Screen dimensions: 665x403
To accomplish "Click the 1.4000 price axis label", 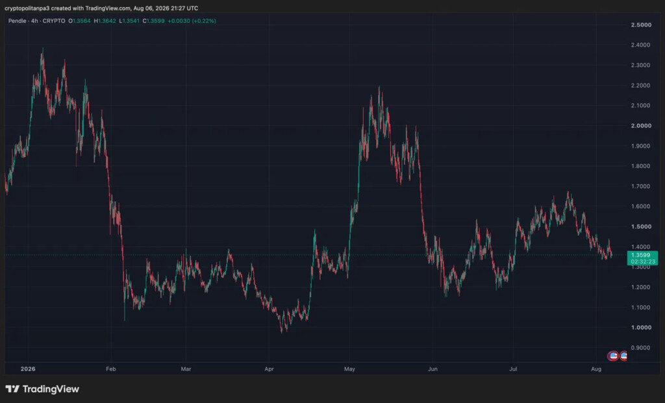I will coord(641,247).
